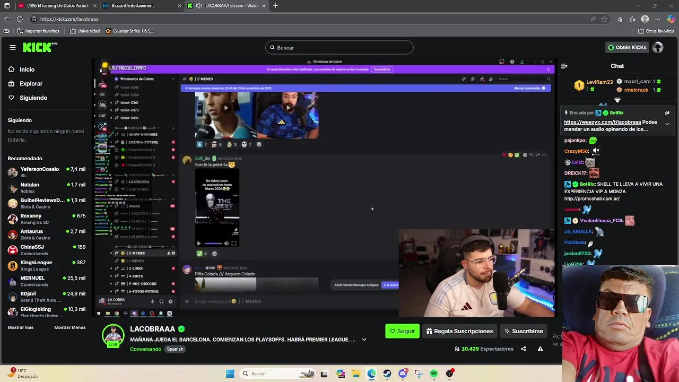The image size is (679, 382).
Task: Open the Universidad bookmark folder
Action: click(x=84, y=31)
